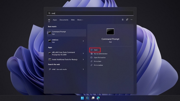Switch to the Web tab

click(73, 20)
